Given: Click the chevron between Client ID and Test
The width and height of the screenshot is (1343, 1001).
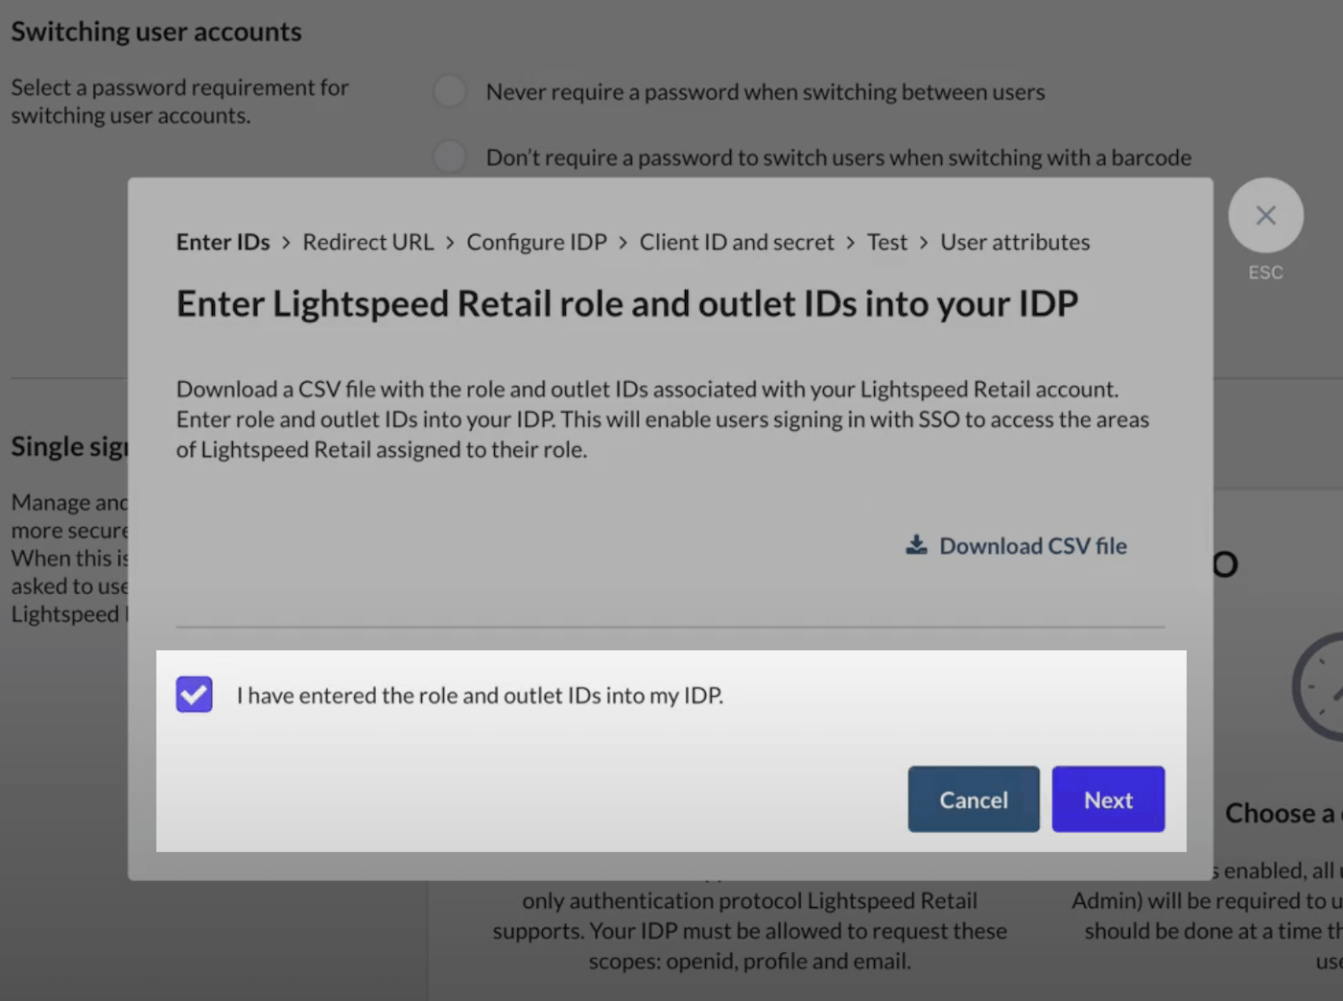Looking at the screenshot, I should click(850, 243).
